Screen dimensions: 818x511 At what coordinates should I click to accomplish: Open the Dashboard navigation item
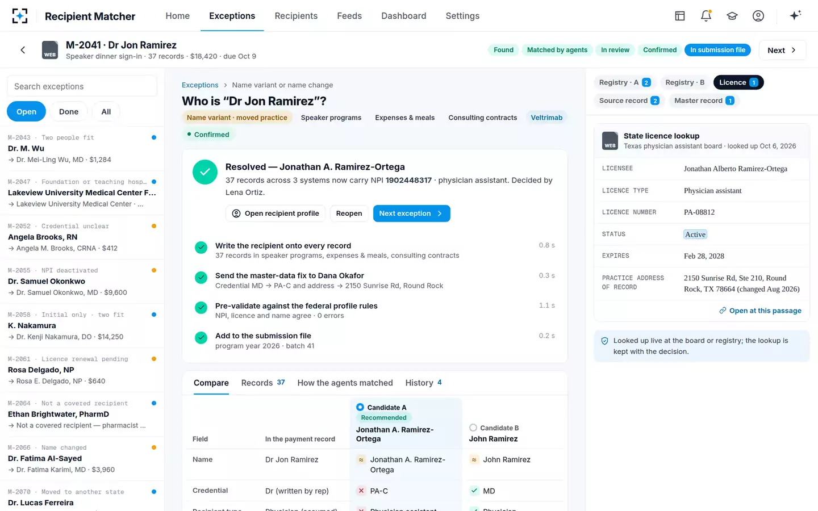tap(404, 16)
